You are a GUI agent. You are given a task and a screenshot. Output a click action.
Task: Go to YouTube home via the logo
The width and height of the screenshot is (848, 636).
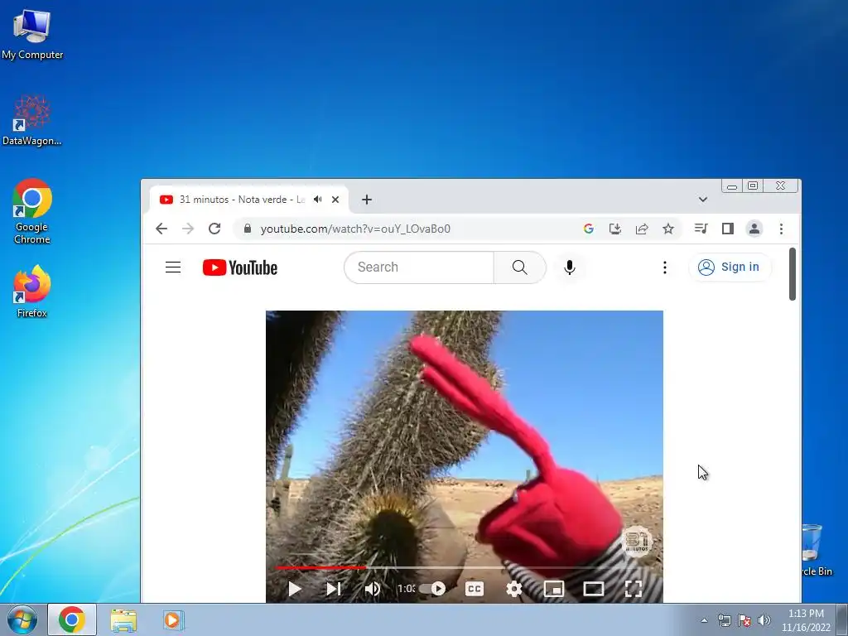(240, 267)
